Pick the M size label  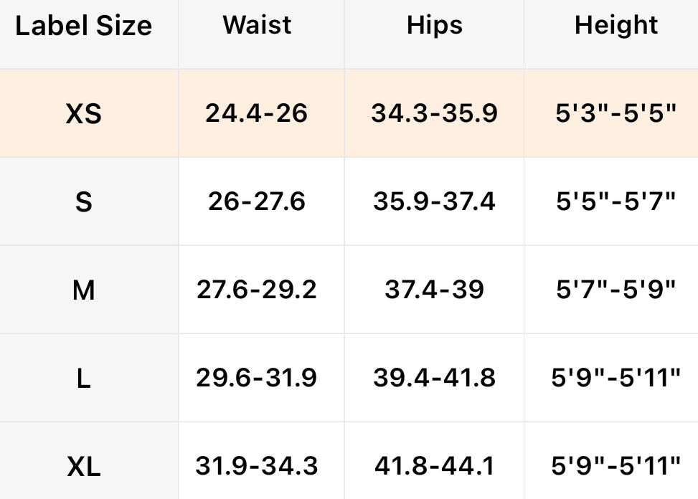(x=84, y=290)
